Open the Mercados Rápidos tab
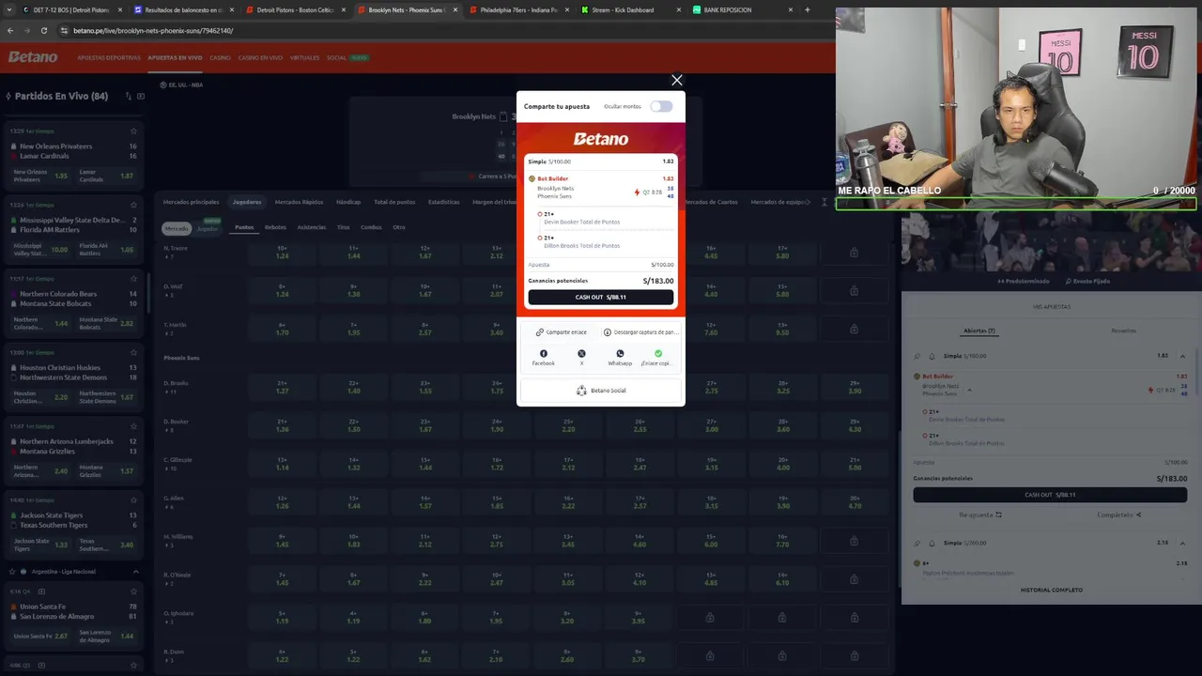 coord(299,202)
